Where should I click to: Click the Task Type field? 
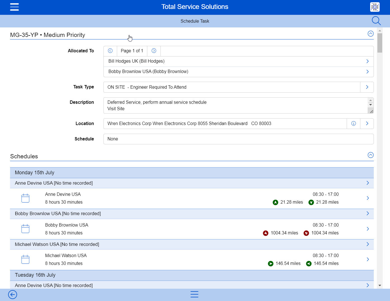232,87
